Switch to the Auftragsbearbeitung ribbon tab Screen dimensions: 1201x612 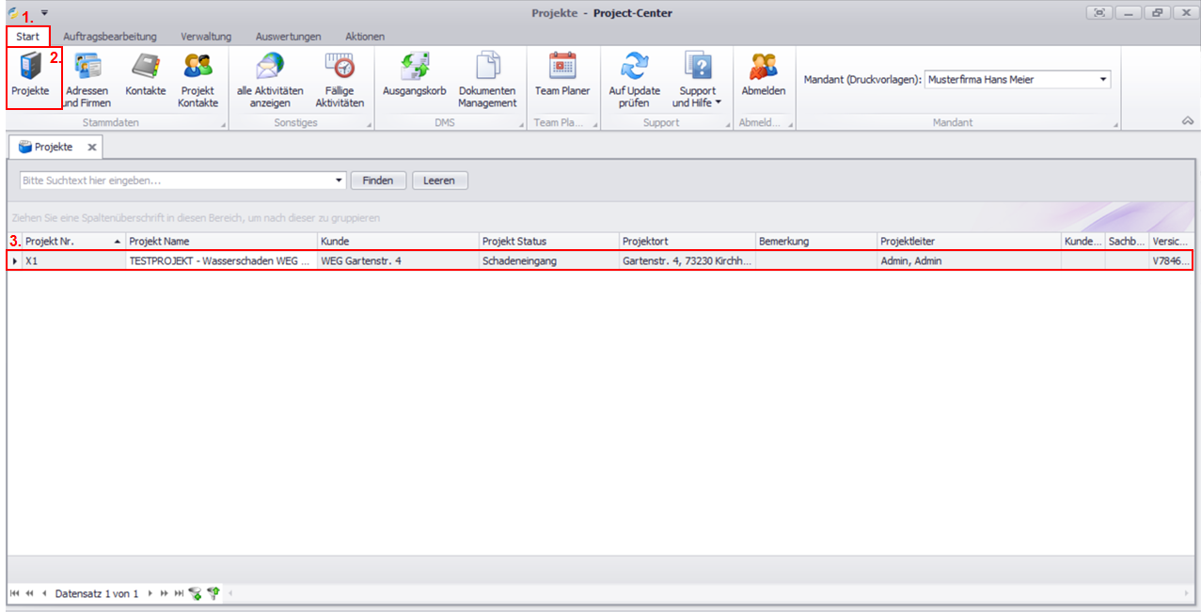pyautogui.click(x=110, y=37)
